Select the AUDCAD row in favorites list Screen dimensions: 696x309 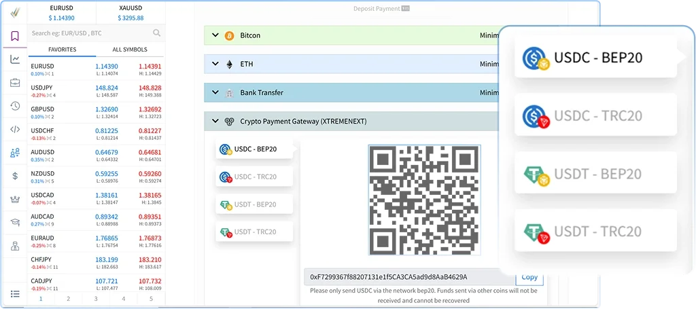97,220
